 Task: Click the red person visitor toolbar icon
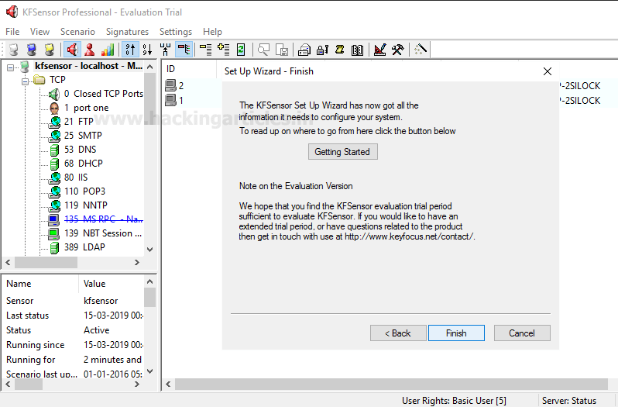coord(90,50)
